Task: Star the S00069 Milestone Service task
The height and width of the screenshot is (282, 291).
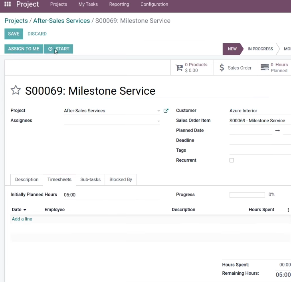Action: (x=16, y=90)
